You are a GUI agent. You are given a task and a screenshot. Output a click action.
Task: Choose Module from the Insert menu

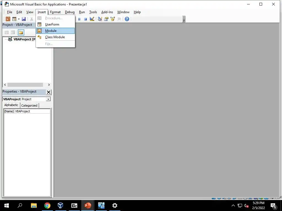click(55, 31)
